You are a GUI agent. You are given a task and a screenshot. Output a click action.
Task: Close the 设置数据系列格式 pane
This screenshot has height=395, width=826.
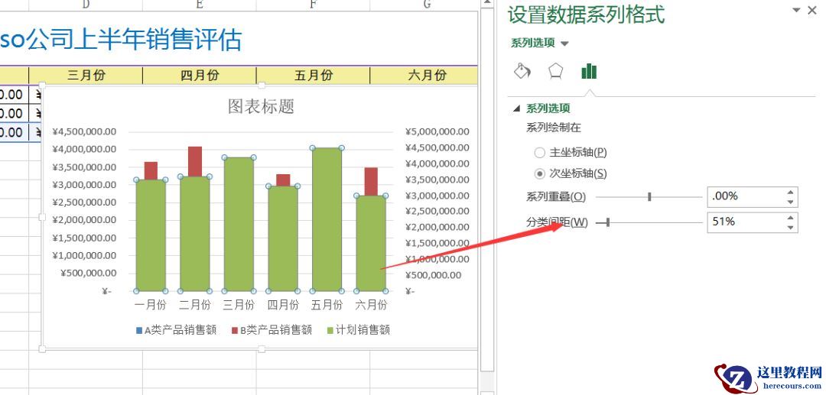[812, 11]
